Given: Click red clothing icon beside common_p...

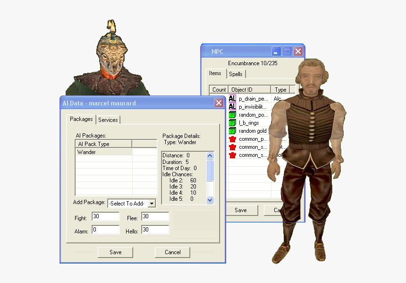Looking at the screenshot, I should pyautogui.click(x=232, y=139).
